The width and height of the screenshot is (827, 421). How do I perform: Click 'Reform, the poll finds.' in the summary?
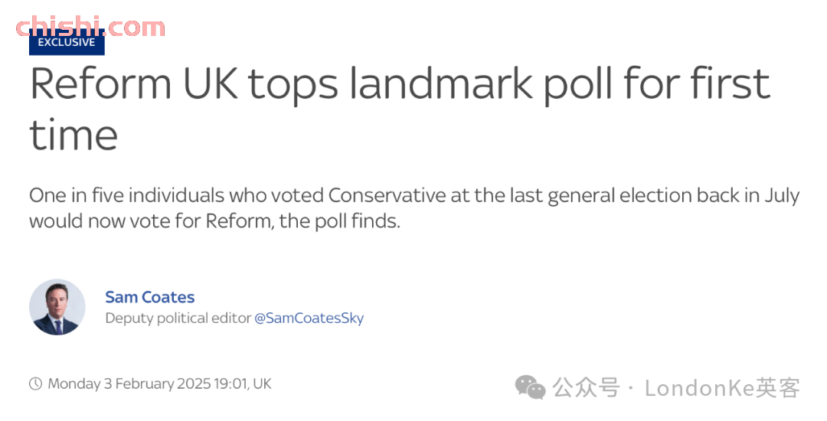coord(302,221)
